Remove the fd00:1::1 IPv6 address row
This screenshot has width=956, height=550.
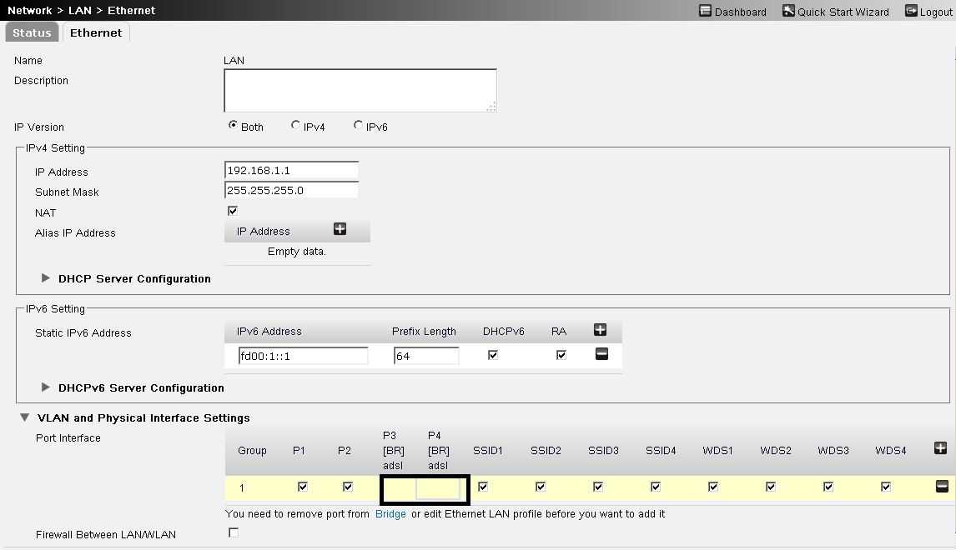pos(601,354)
